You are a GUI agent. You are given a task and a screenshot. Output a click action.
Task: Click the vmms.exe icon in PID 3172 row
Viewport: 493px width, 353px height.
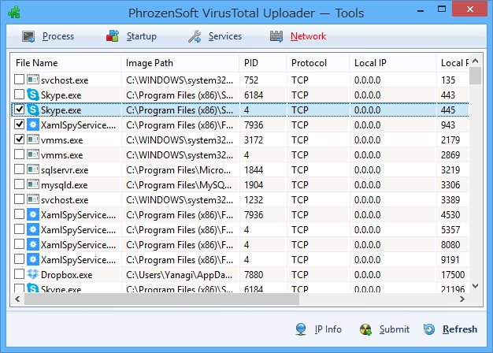[x=33, y=139]
